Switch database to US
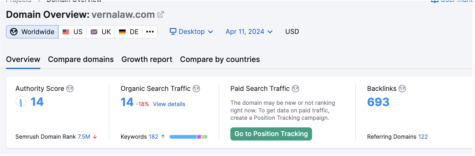This screenshot has width=475, height=156. click(x=72, y=32)
